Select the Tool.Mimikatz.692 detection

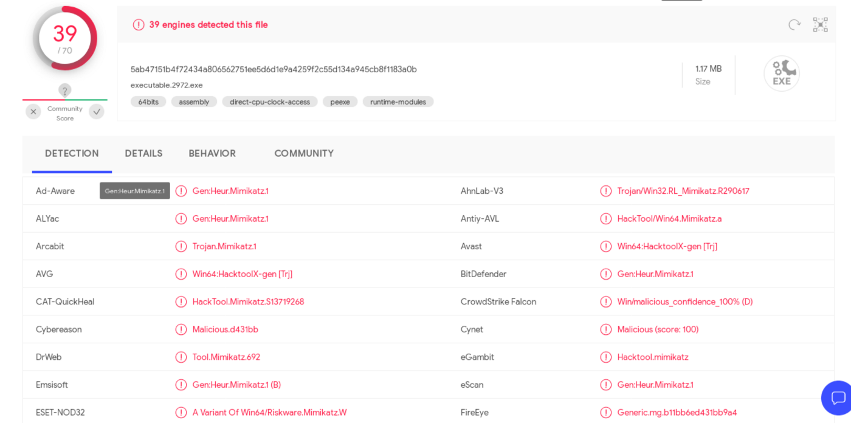[226, 357]
